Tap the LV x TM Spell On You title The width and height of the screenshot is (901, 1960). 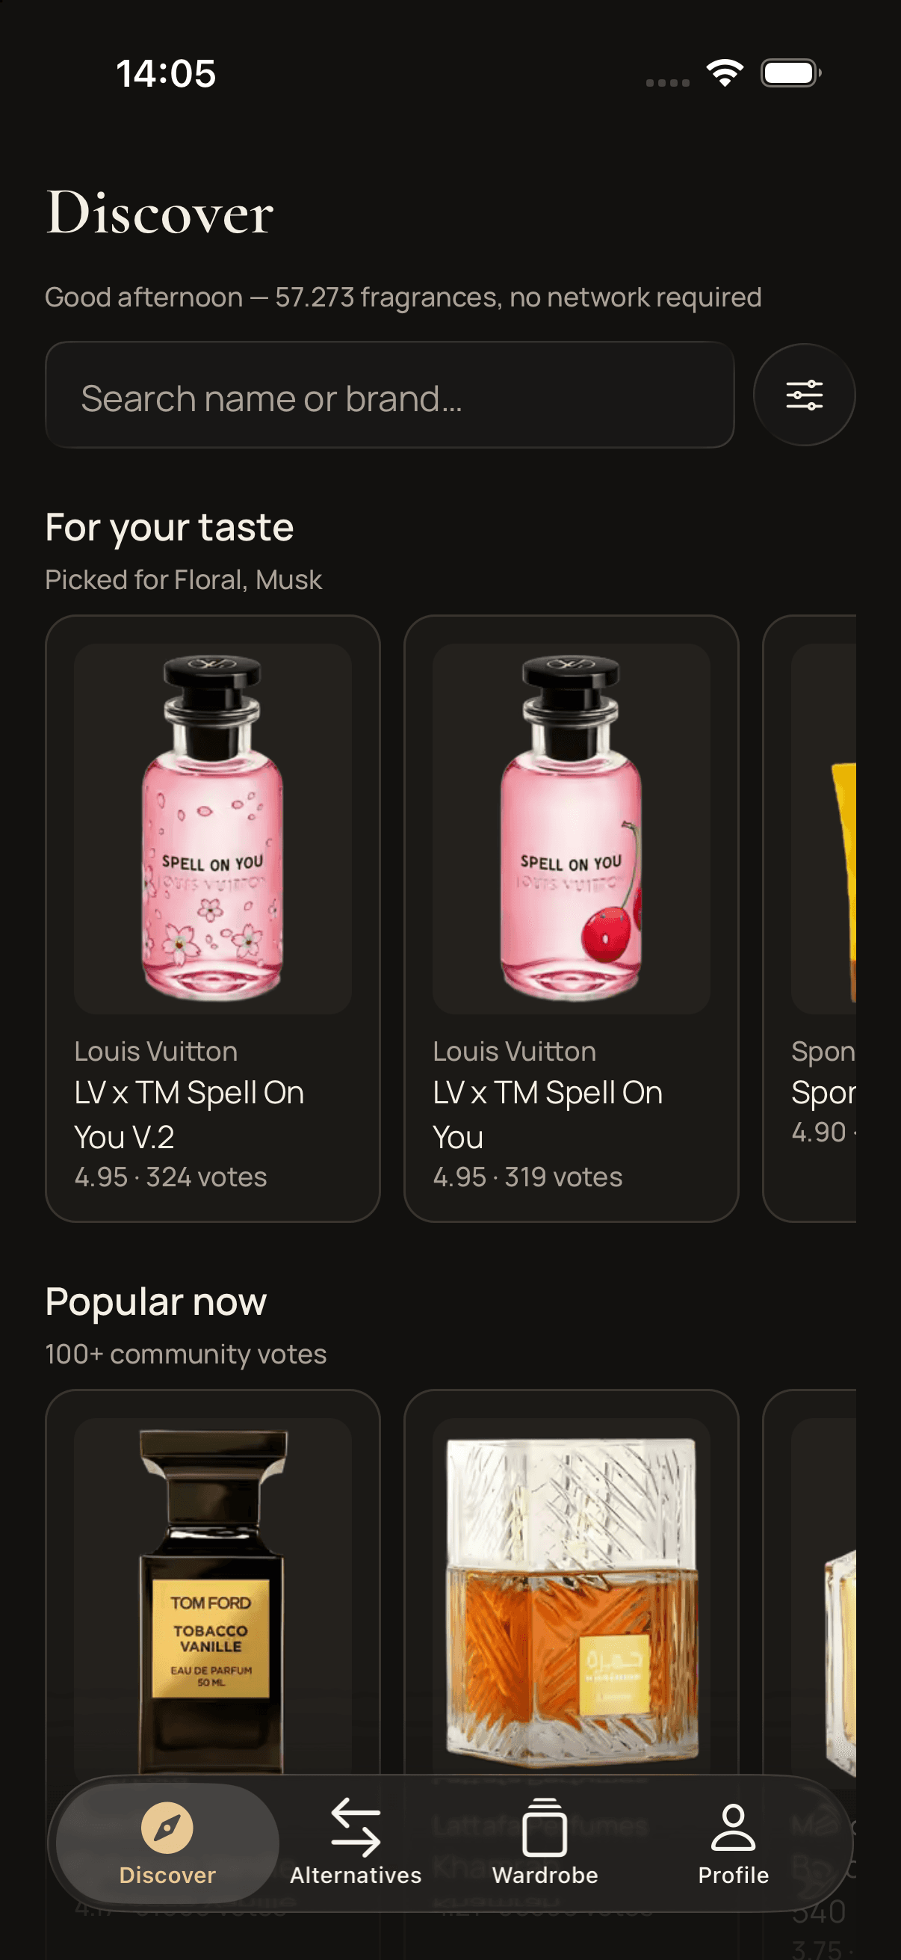tap(548, 1115)
